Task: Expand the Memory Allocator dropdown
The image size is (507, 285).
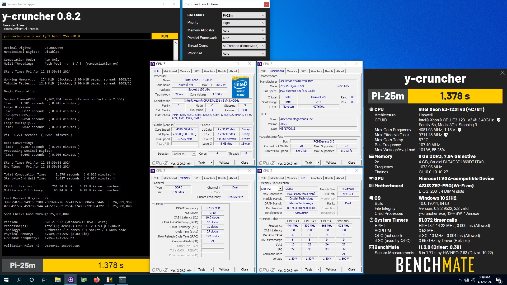Action: (243, 31)
